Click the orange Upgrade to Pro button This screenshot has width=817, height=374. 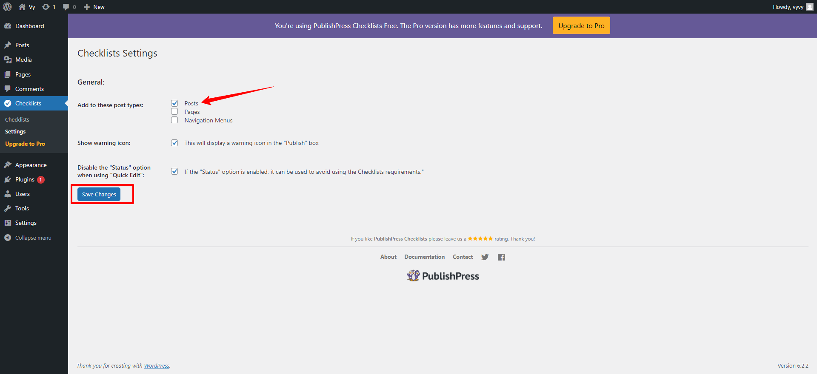tap(581, 25)
